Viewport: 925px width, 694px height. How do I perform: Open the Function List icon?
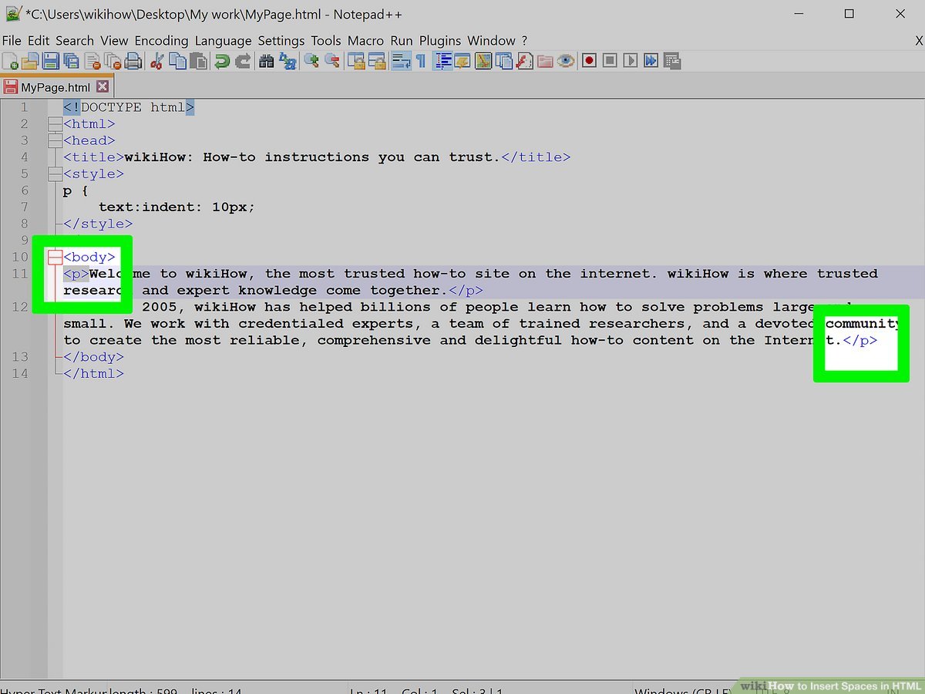525,61
